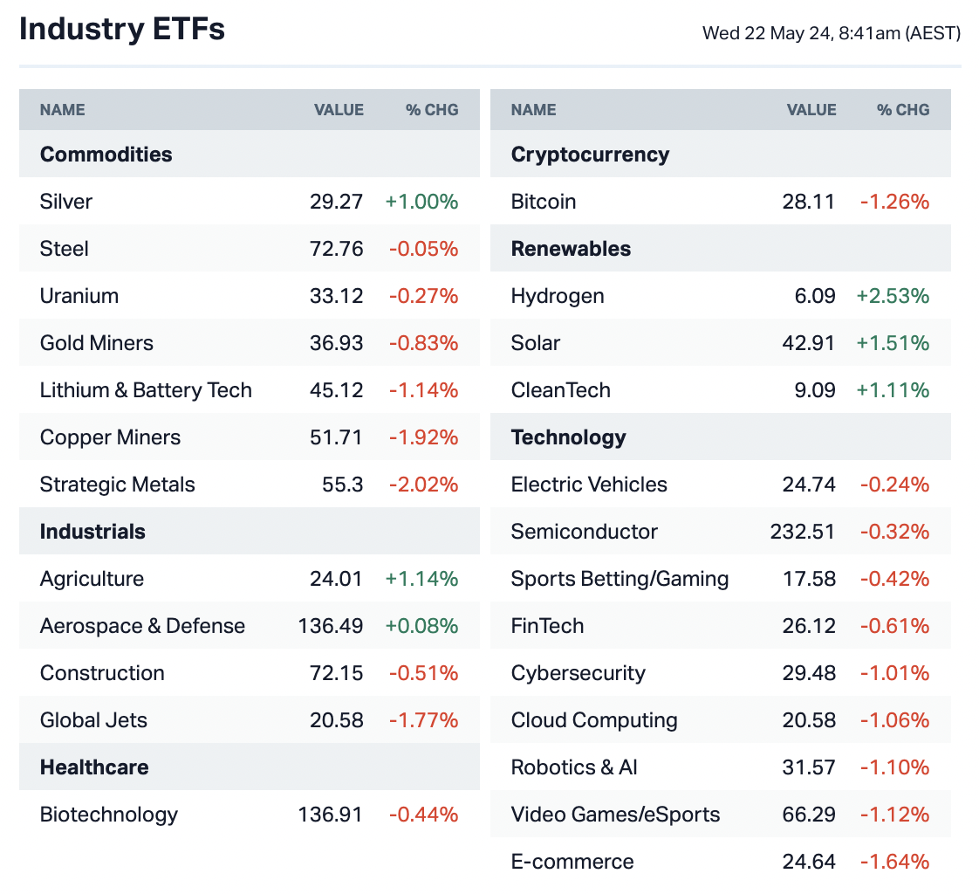
Task: Select the Cybersecurity row
Action: point(578,673)
